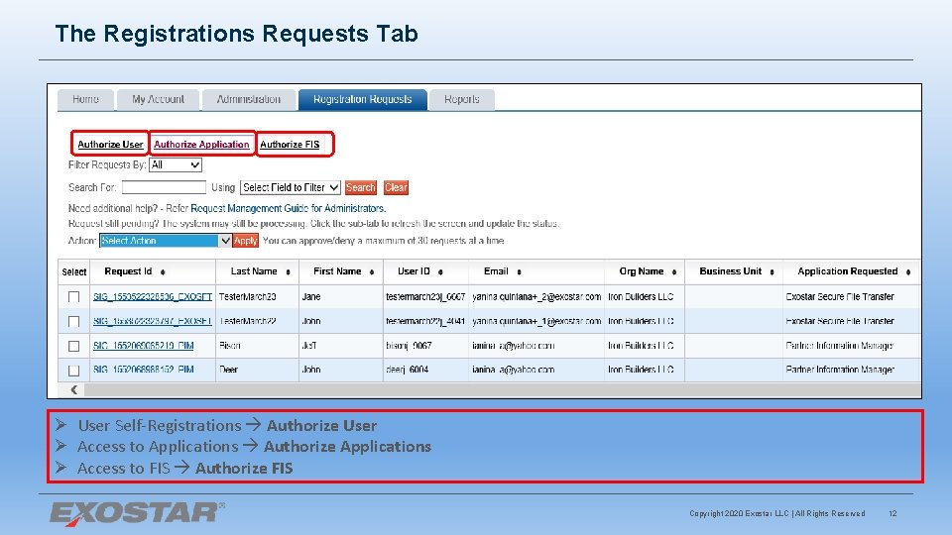Open Request Management Guide for Administrators link
The height and width of the screenshot is (535, 952).
(x=288, y=208)
